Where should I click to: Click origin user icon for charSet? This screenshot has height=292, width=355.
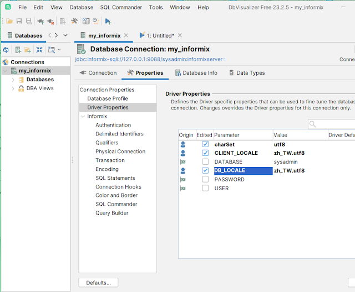tap(183, 144)
